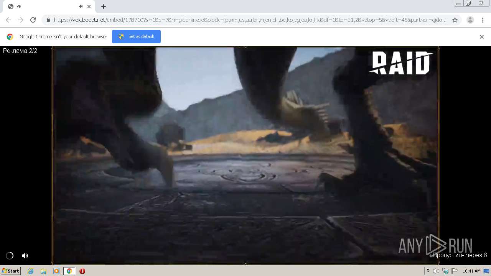Go forward to next page

pyautogui.click(x=21, y=20)
